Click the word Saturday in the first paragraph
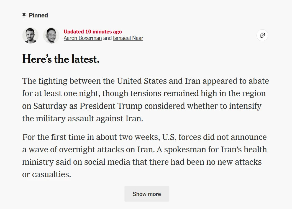 coord(50,106)
